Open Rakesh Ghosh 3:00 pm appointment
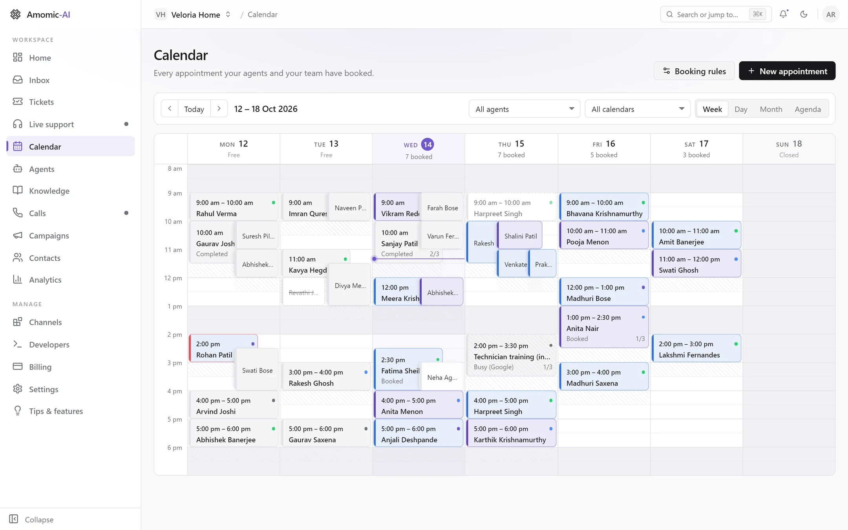Viewport: 848px width, 530px height. coord(326,376)
